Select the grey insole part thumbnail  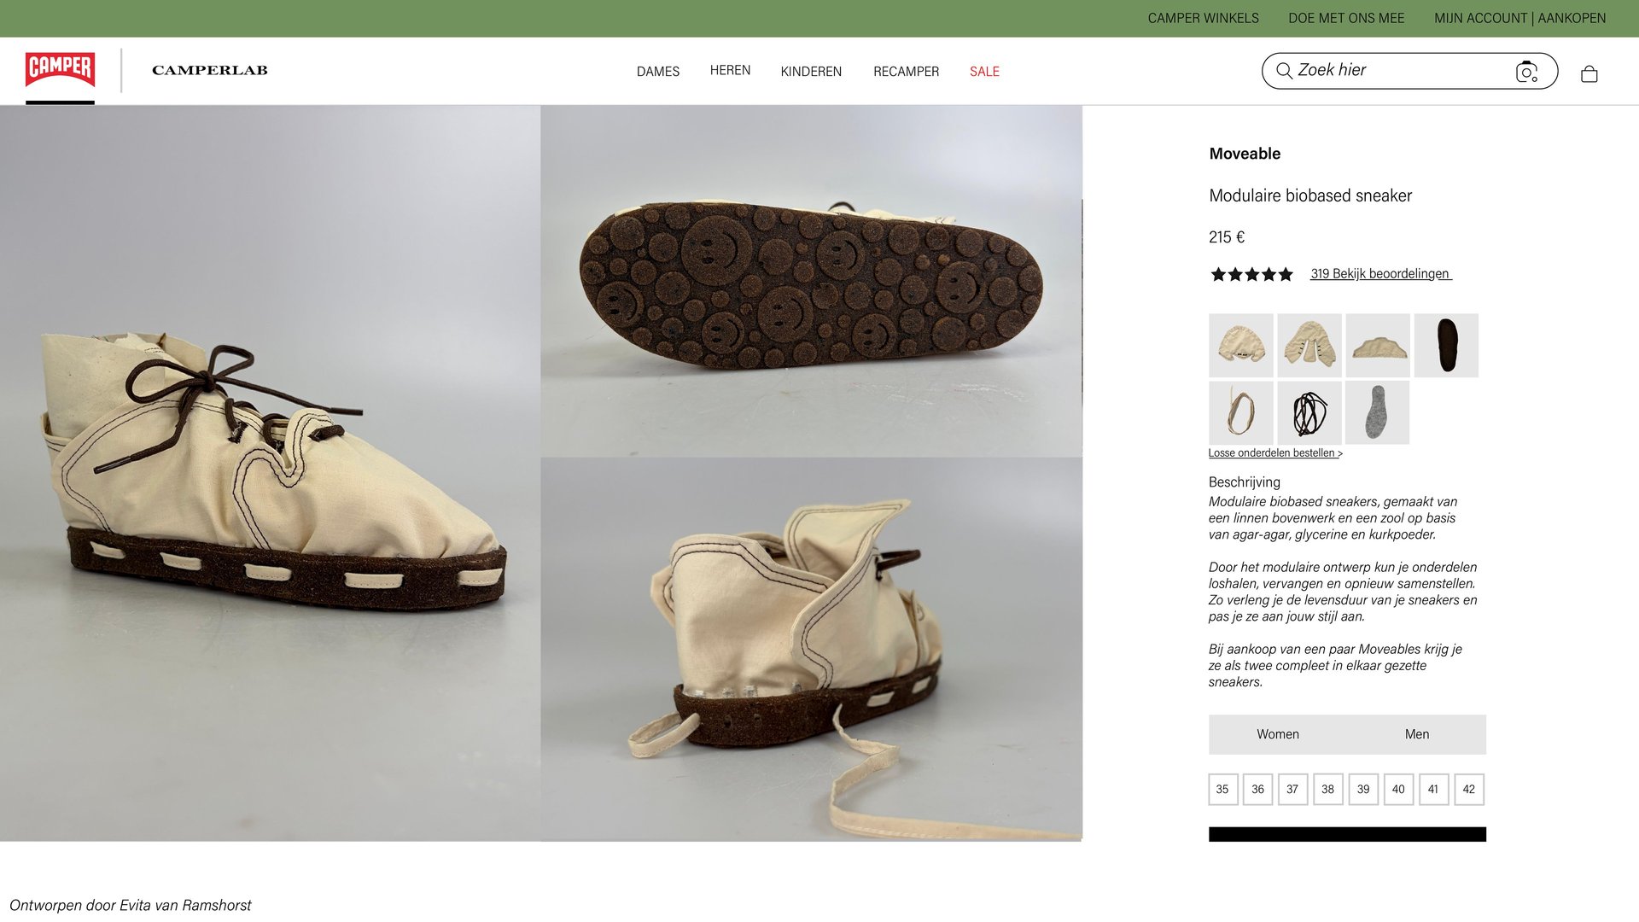(x=1377, y=413)
